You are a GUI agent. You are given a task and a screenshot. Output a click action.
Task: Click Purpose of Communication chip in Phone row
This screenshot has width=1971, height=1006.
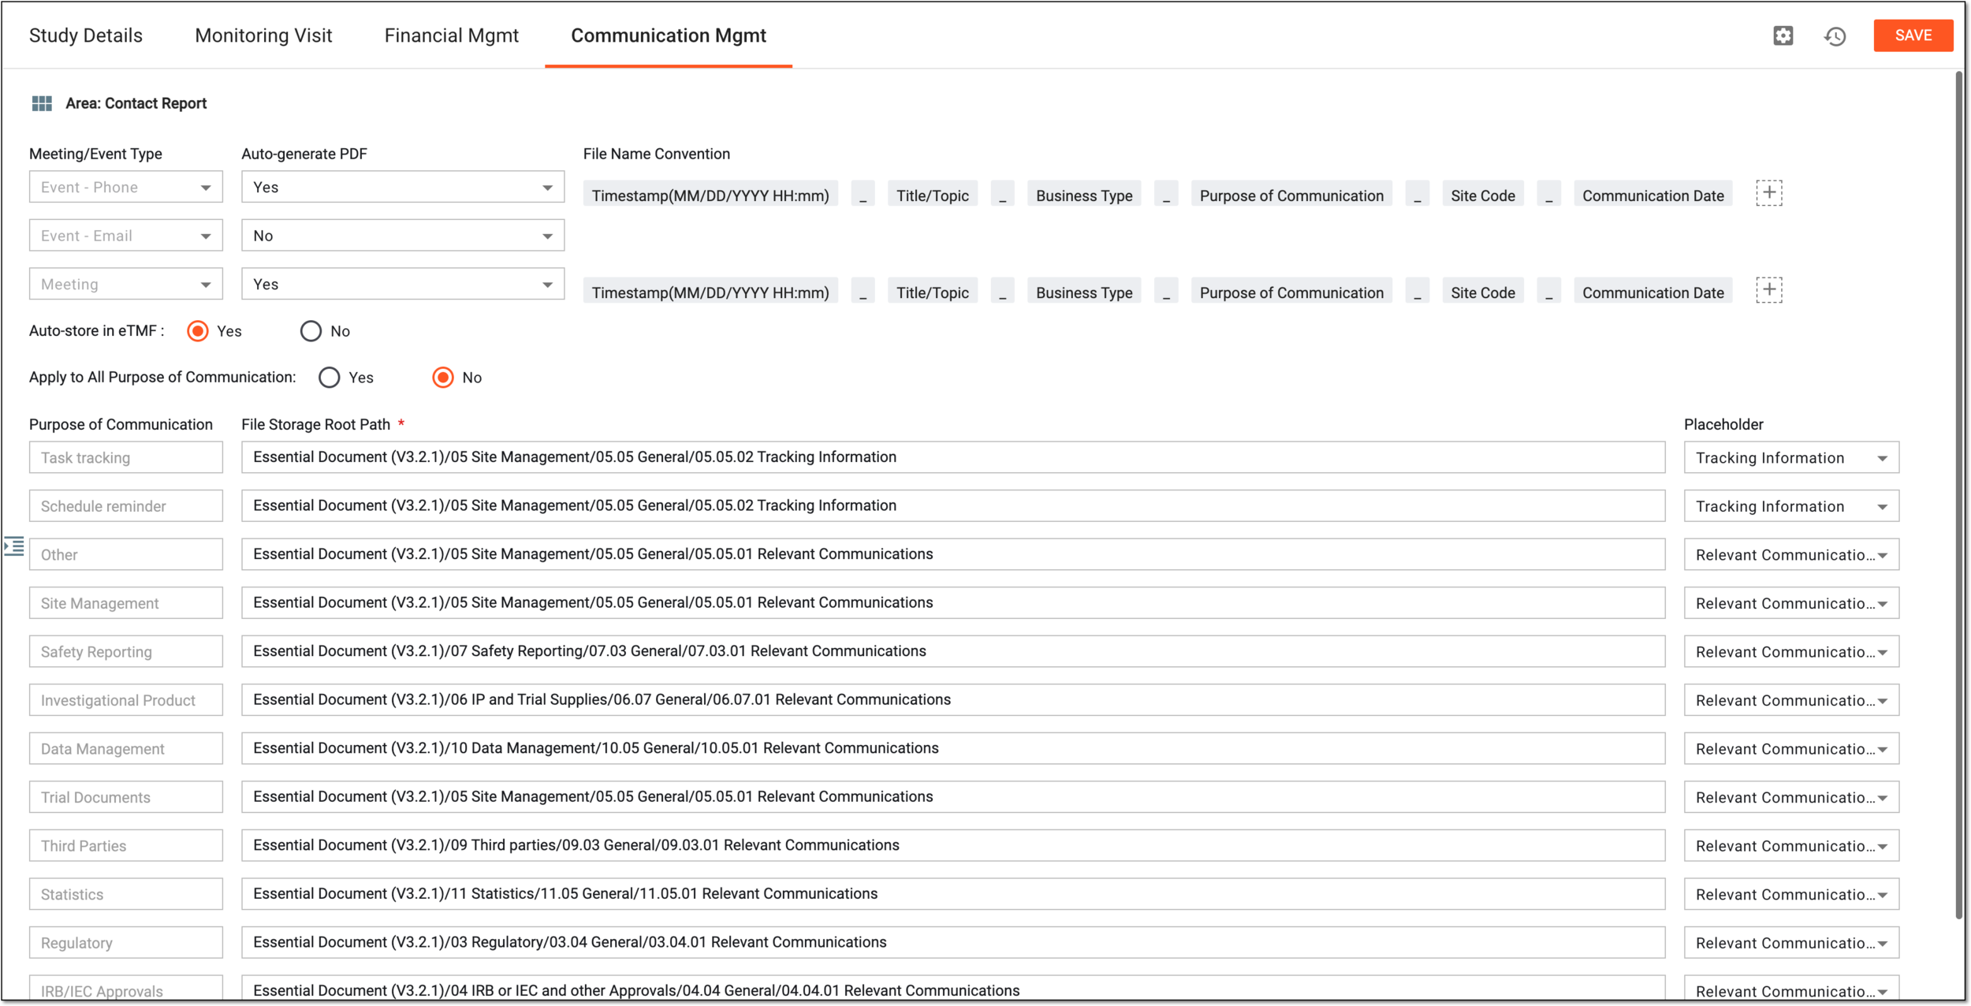[1291, 196]
